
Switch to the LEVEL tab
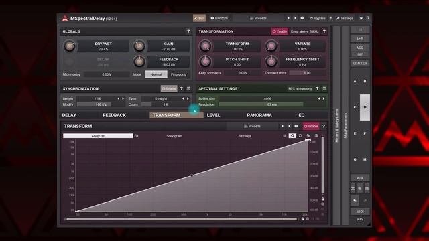pyautogui.click(x=213, y=115)
